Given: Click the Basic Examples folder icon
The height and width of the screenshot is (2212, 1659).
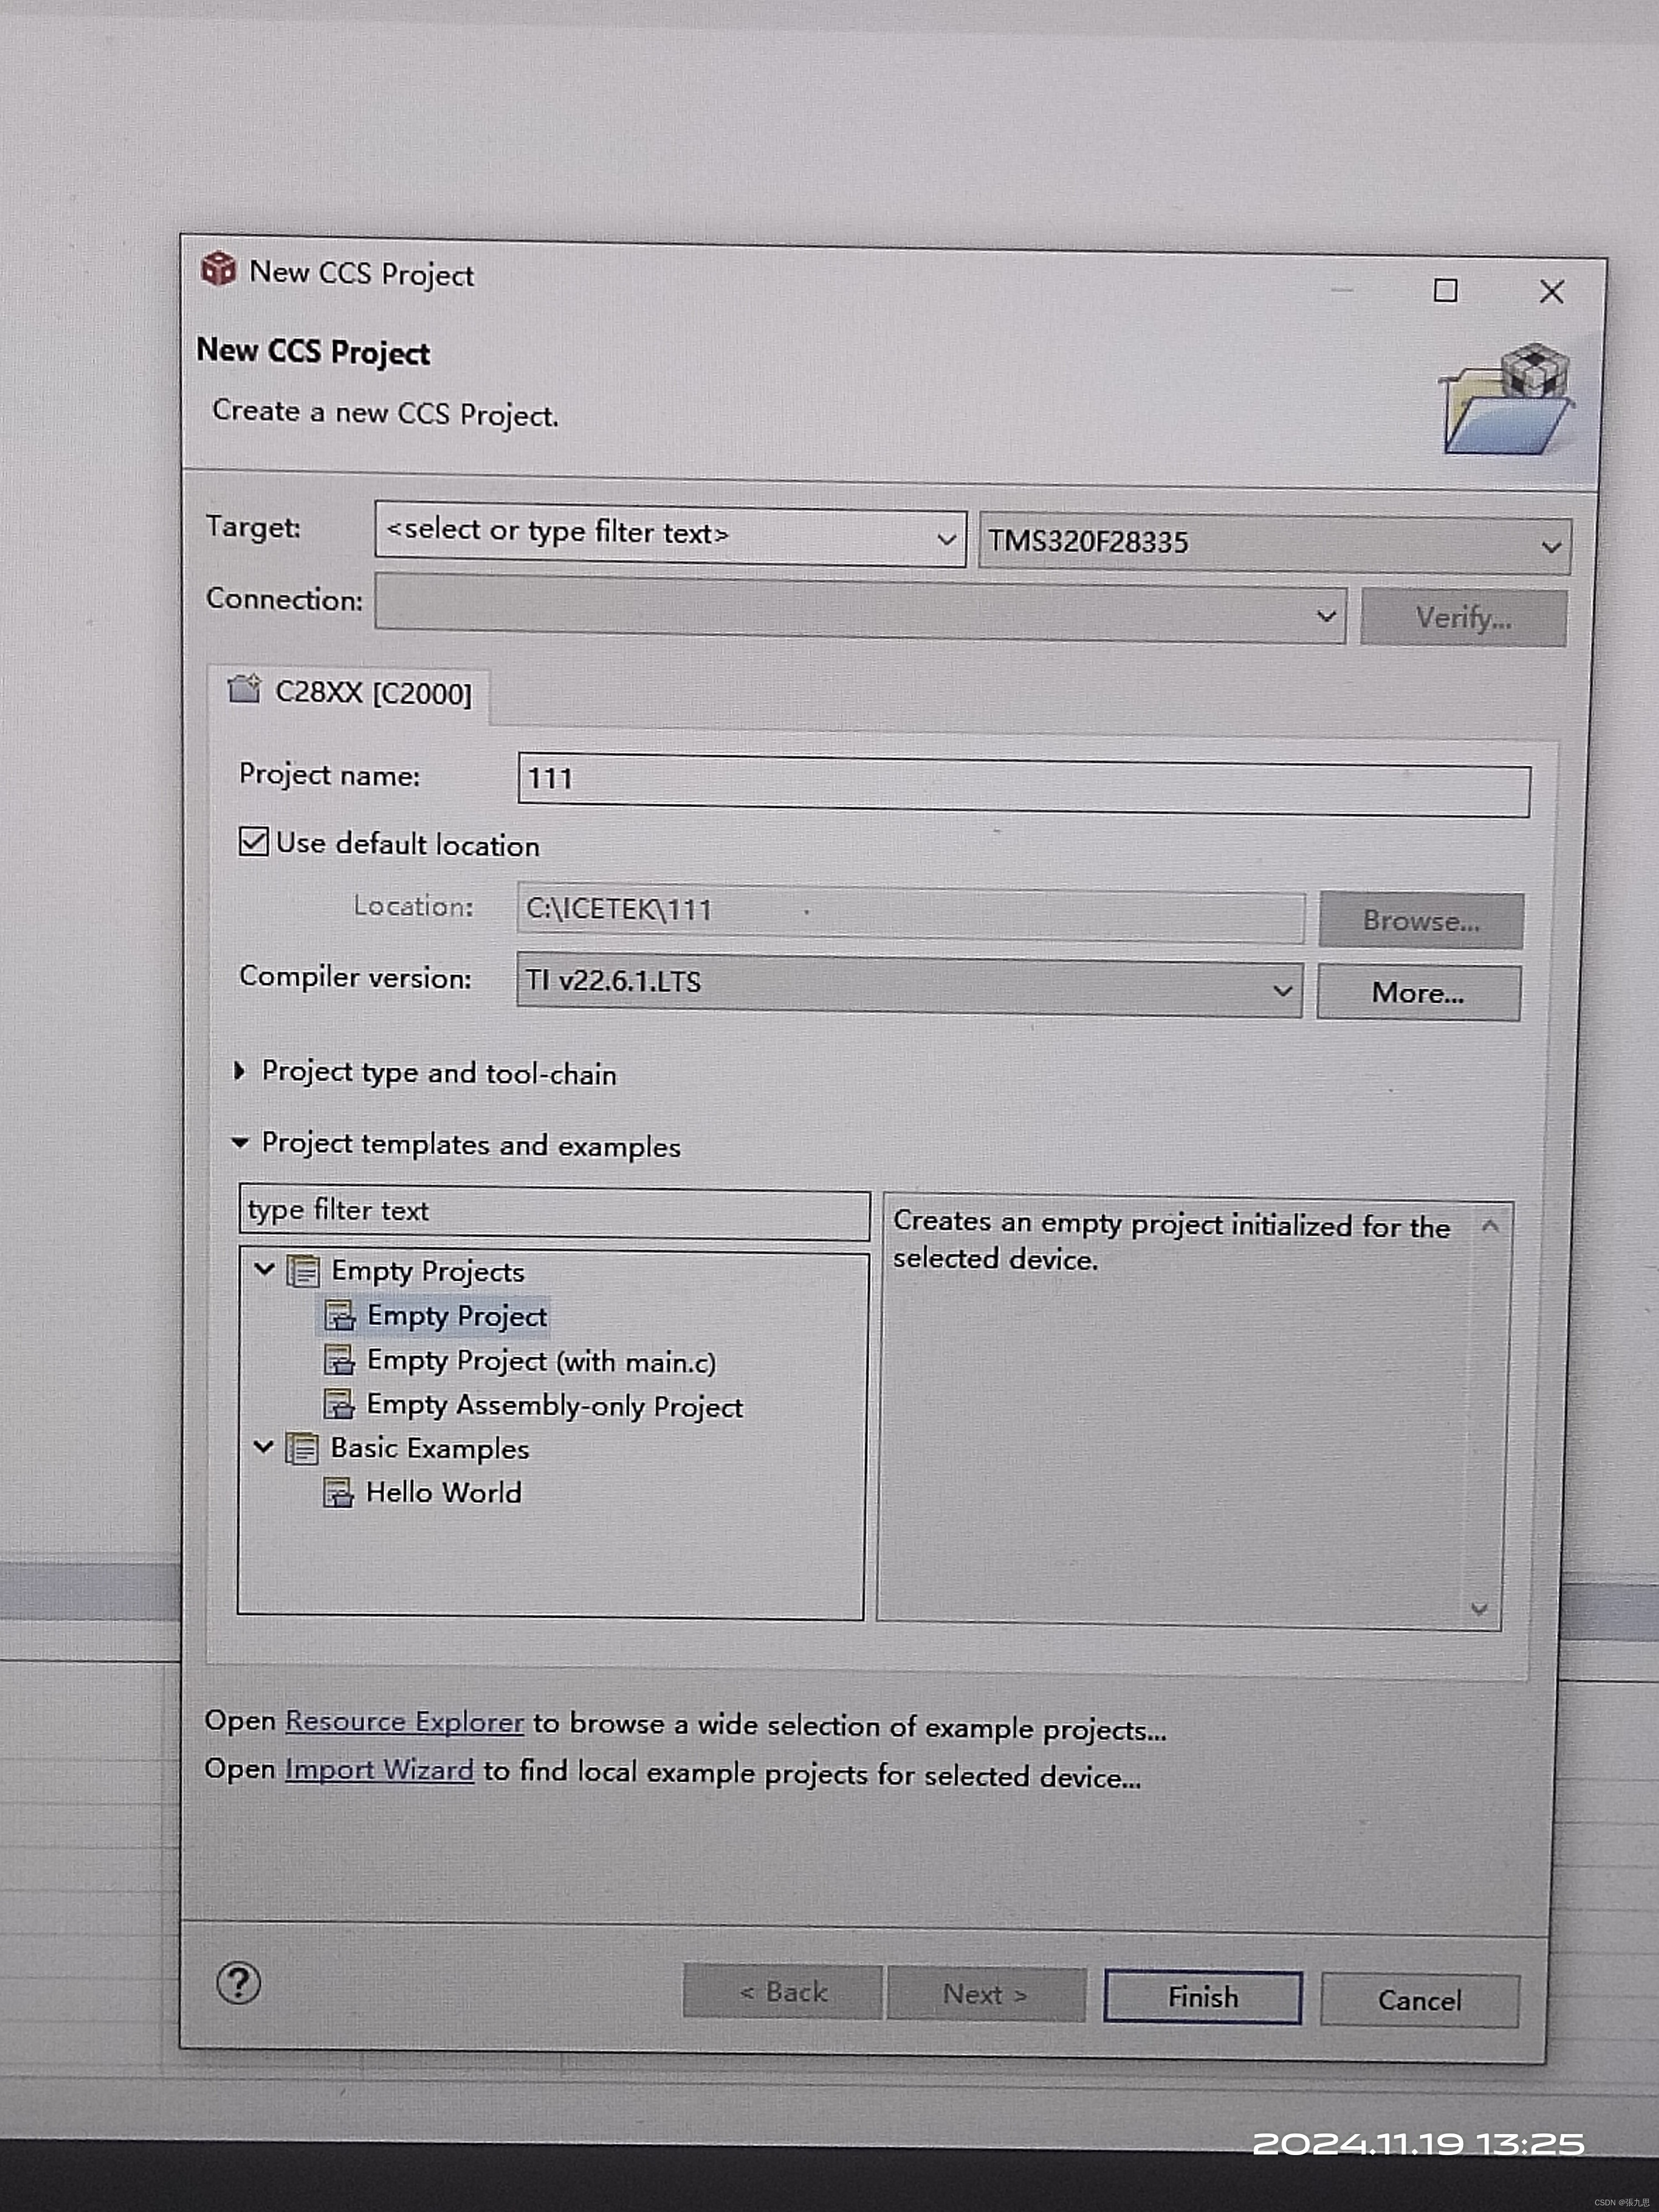Looking at the screenshot, I should [302, 1448].
